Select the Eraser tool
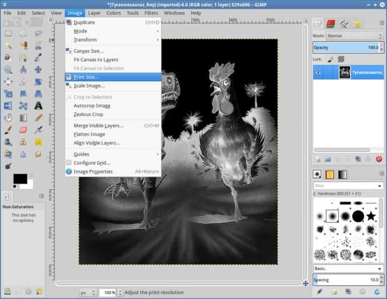This screenshot has height=299, width=387. click(x=23, y=130)
